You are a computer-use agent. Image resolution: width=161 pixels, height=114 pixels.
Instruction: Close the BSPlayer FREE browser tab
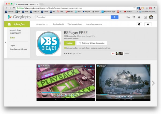[x=37, y=4]
